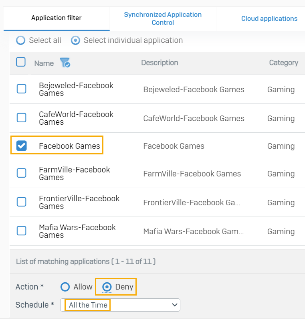
Task: Open the Cloud applications tab
Action: pyautogui.click(x=269, y=18)
